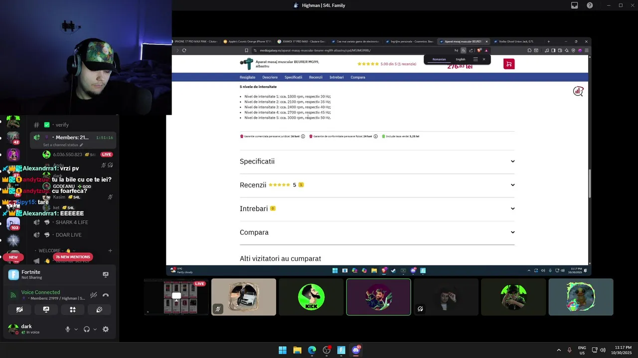This screenshot has width=638, height=358.
Task: Disconnect from voice channel
Action: tap(106, 295)
